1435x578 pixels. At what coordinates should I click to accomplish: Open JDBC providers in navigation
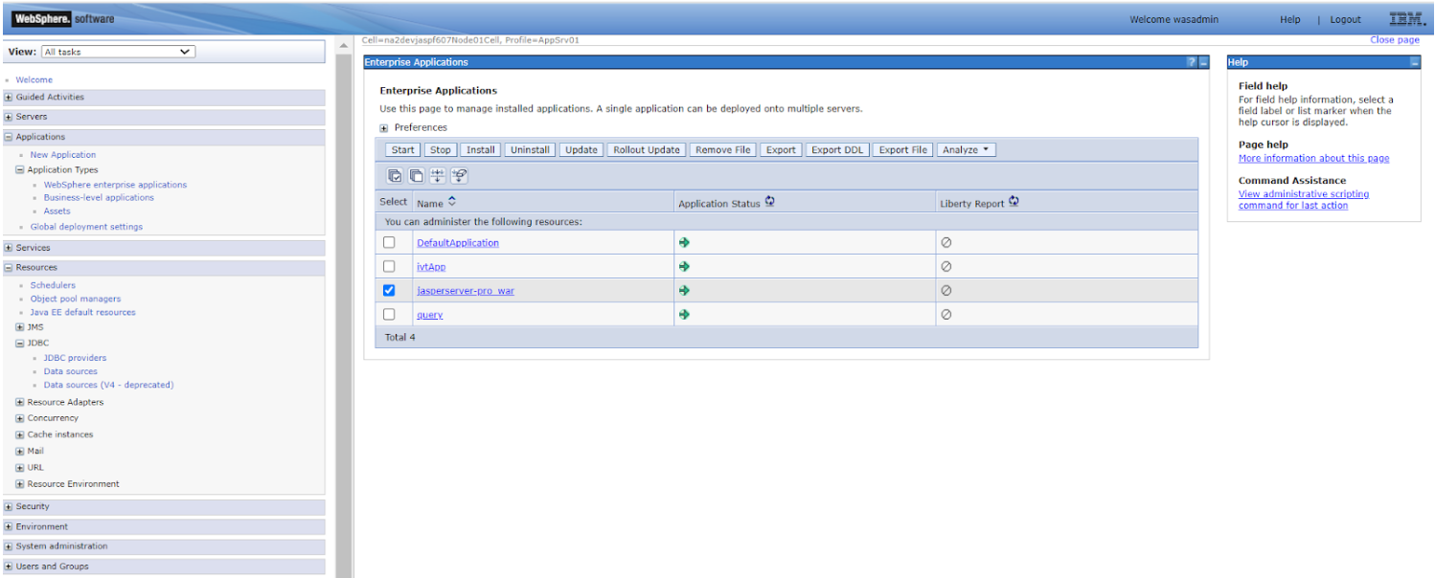click(75, 358)
